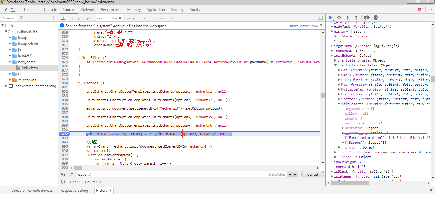Toggle the device toolbar icon
The image size is (435, 205).
click(13, 10)
